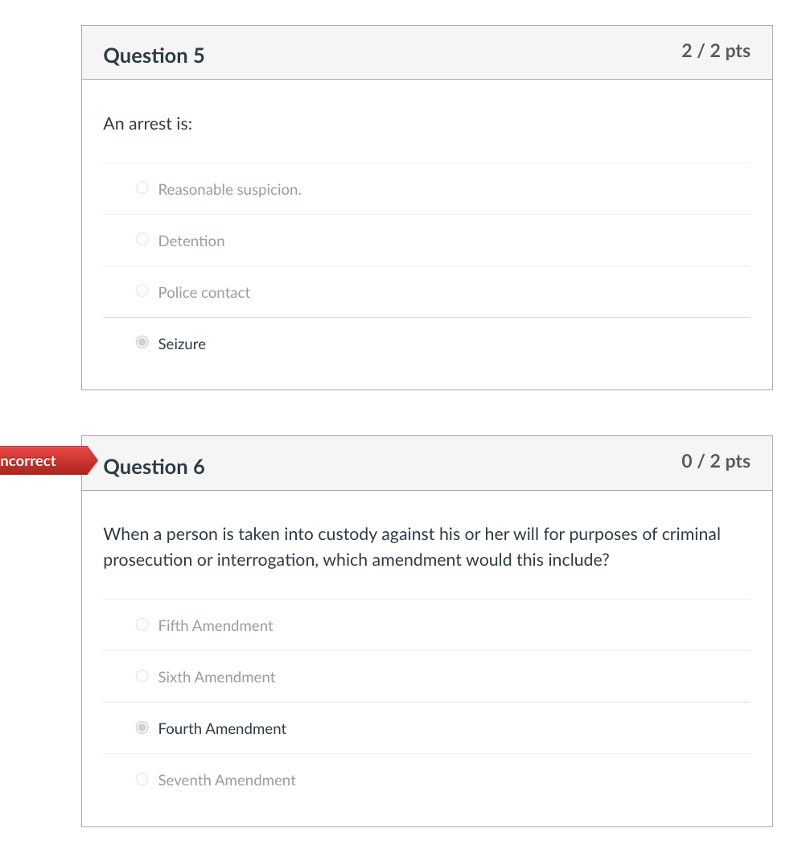This screenshot has width=798, height=853.
Task: Click the Seizure answer label
Action: pos(182,344)
